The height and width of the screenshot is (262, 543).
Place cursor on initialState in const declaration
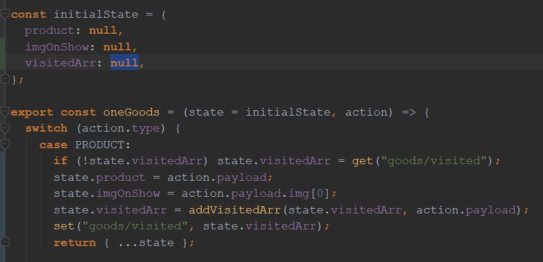[96, 15]
